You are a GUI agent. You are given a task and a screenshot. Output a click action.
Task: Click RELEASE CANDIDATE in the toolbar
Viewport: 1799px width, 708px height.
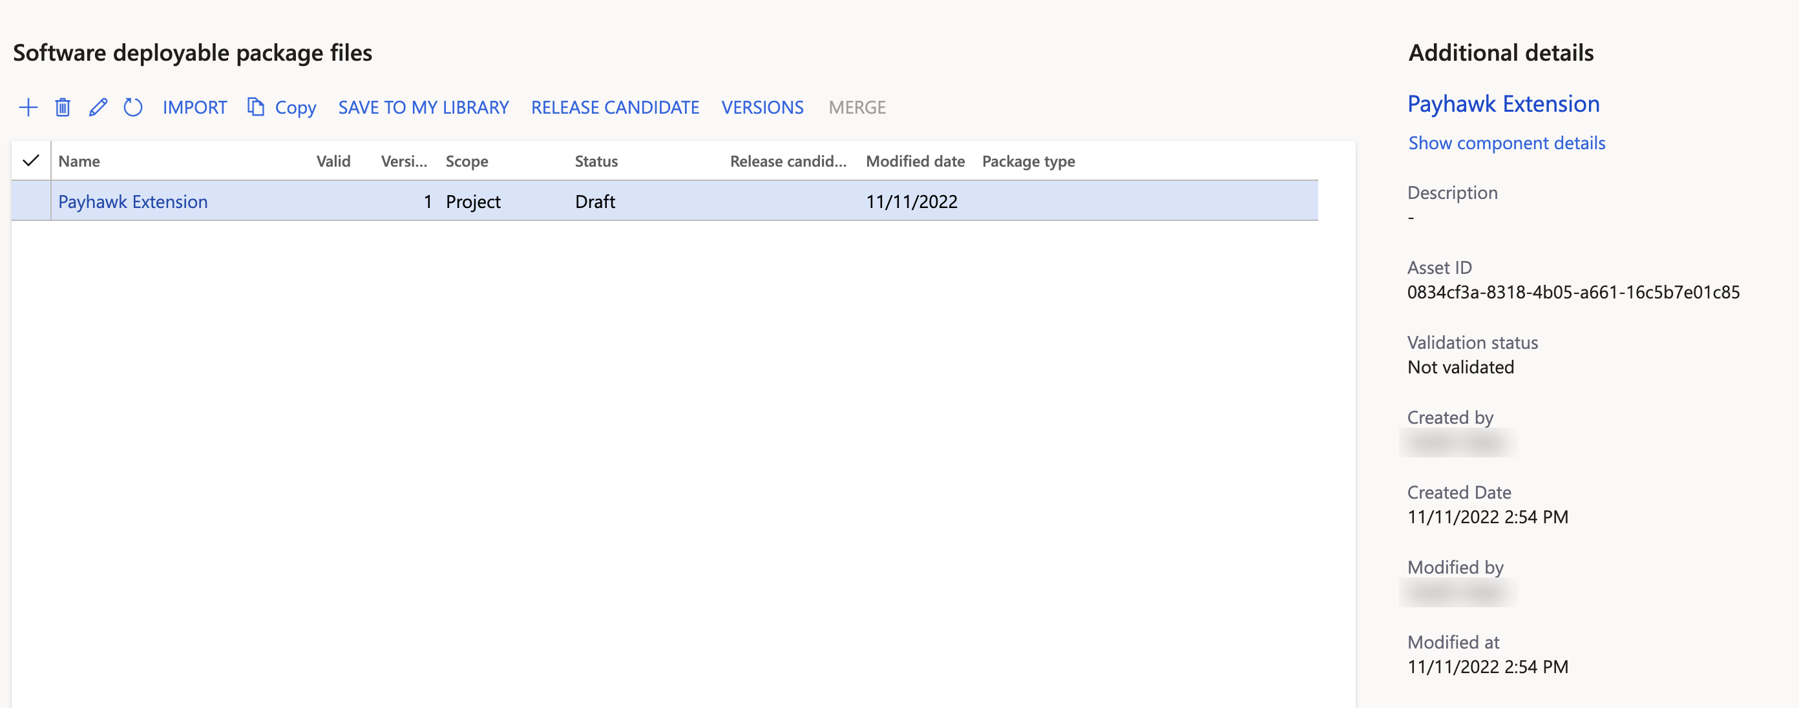pyautogui.click(x=615, y=107)
